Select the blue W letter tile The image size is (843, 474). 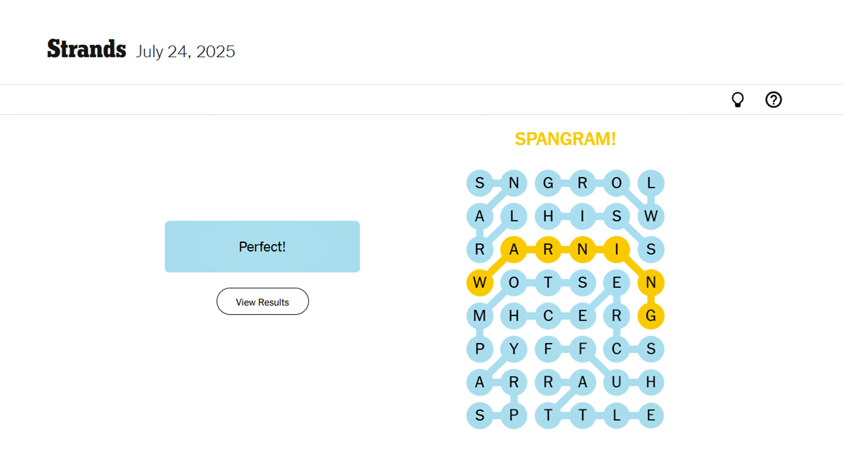coord(651,216)
